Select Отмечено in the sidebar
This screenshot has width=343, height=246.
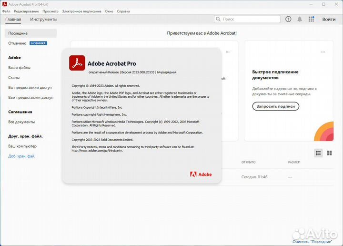[17, 43]
